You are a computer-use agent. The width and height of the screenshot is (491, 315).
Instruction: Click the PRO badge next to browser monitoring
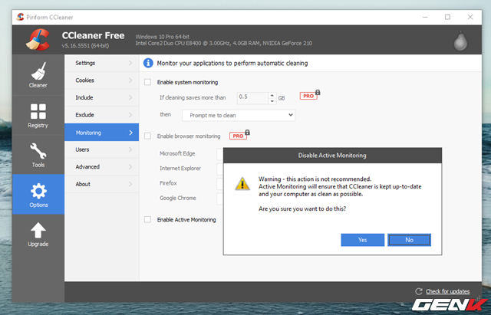239,135
